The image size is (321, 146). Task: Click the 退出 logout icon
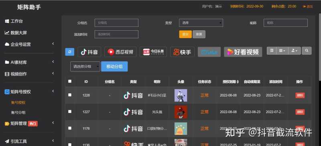[x=308, y=6]
